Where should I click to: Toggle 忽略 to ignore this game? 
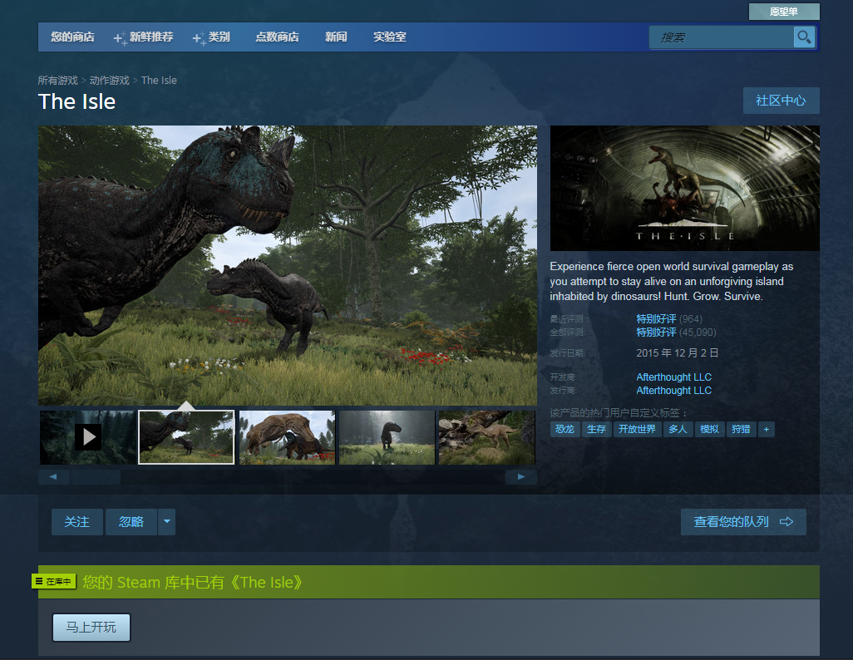click(131, 522)
